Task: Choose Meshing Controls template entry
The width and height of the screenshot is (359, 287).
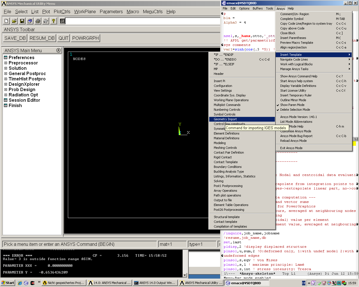Action: 242,148
